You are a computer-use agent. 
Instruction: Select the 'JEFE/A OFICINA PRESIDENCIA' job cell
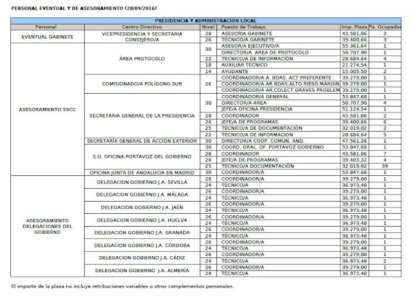click(250, 109)
